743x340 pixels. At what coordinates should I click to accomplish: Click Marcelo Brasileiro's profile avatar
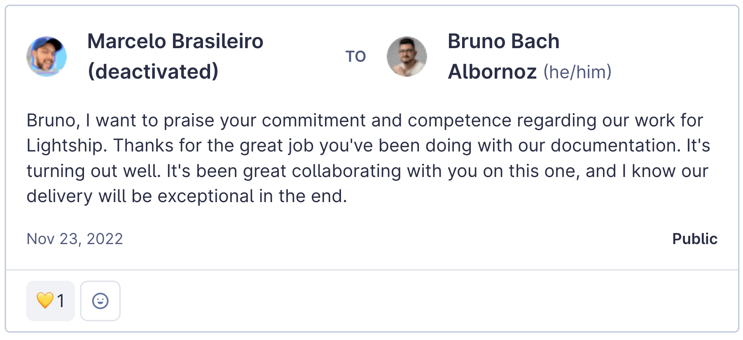(x=47, y=56)
